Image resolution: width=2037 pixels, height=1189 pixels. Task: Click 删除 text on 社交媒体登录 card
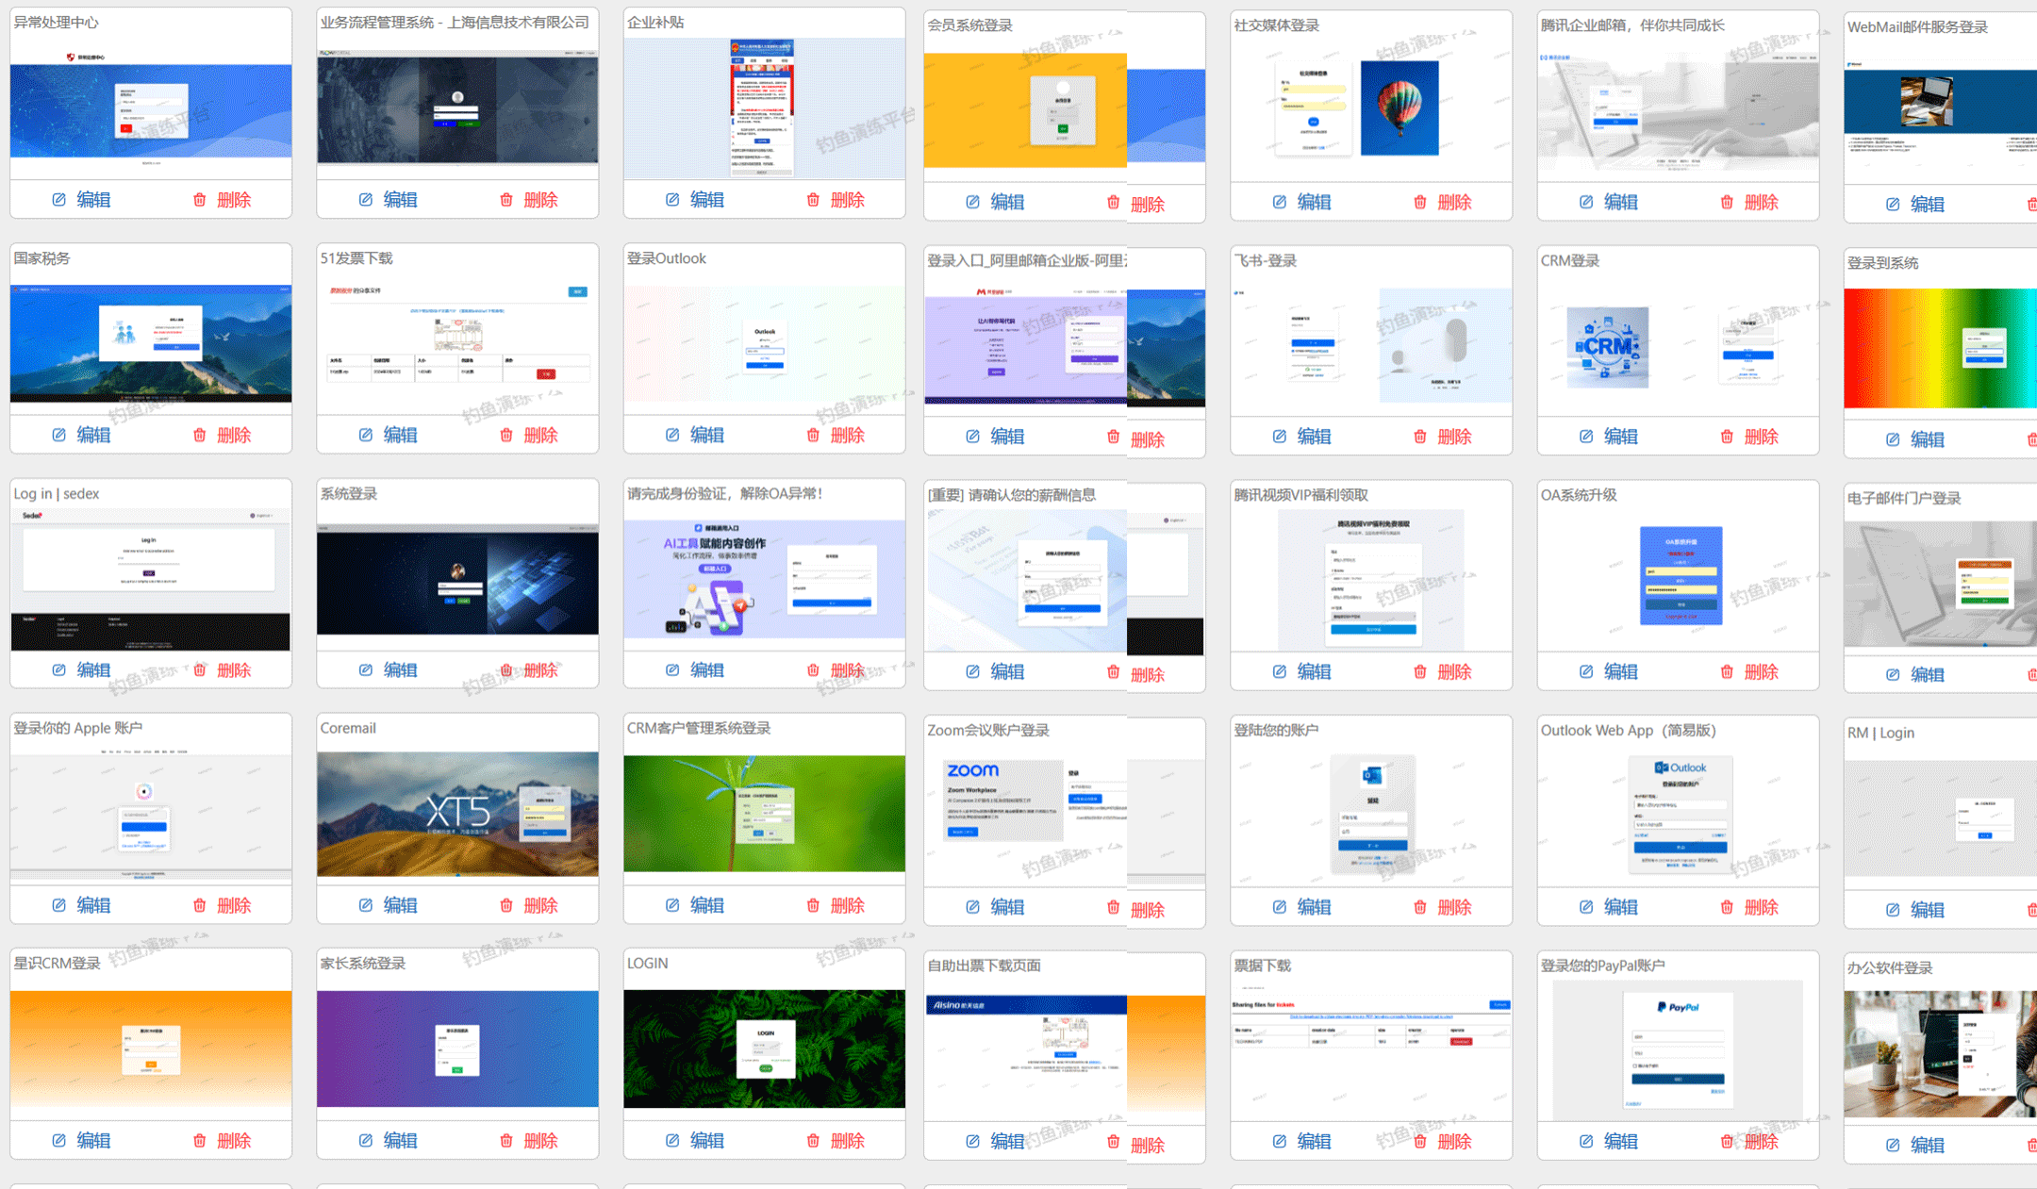point(1454,202)
